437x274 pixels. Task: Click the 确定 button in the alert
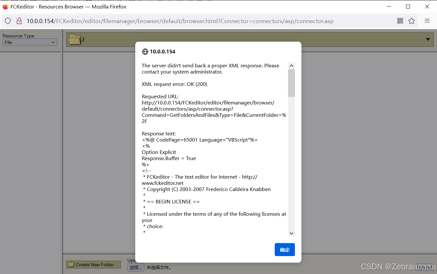click(x=284, y=250)
